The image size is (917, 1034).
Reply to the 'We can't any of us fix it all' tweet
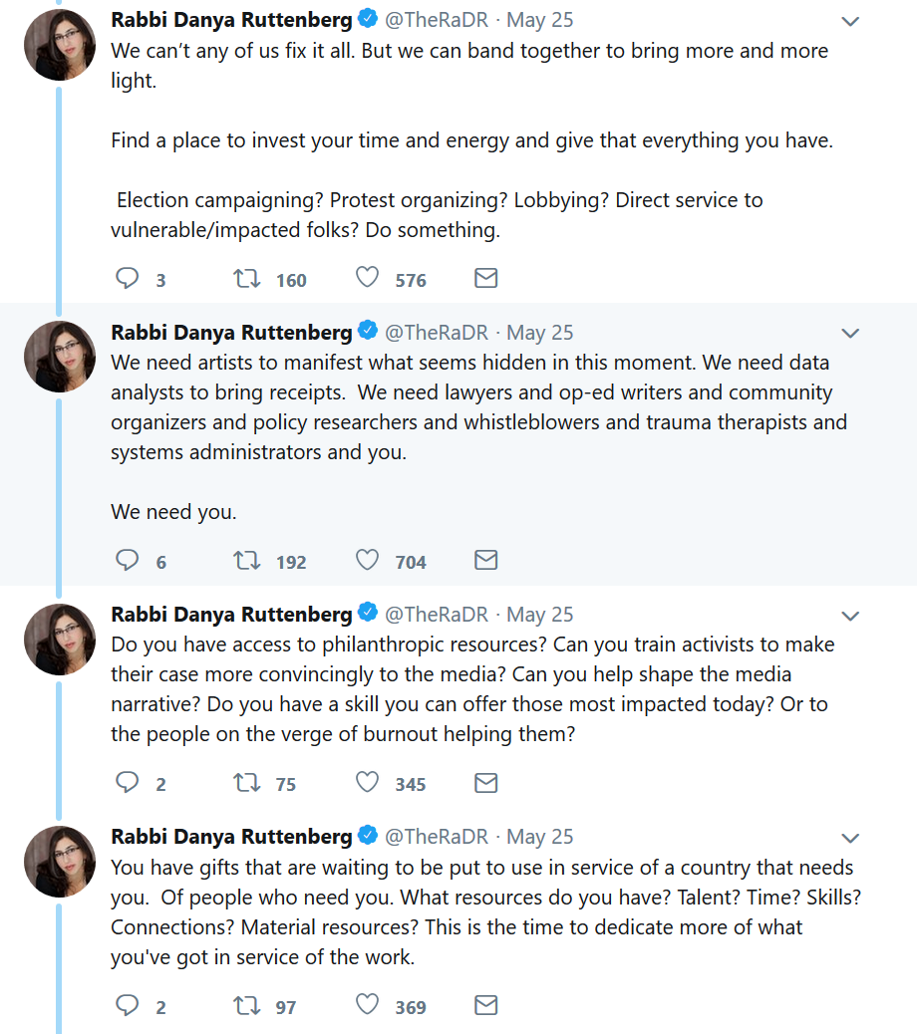pyautogui.click(x=128, y=279)
